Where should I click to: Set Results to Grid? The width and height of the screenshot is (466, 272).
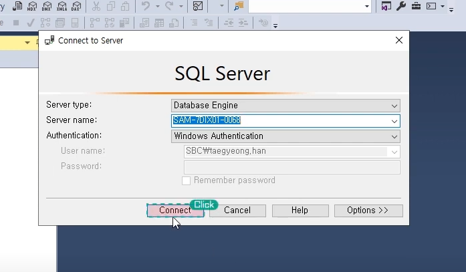[x=159, y=23]
